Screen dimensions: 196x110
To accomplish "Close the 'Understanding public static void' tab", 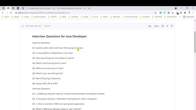I will point(84,8).
